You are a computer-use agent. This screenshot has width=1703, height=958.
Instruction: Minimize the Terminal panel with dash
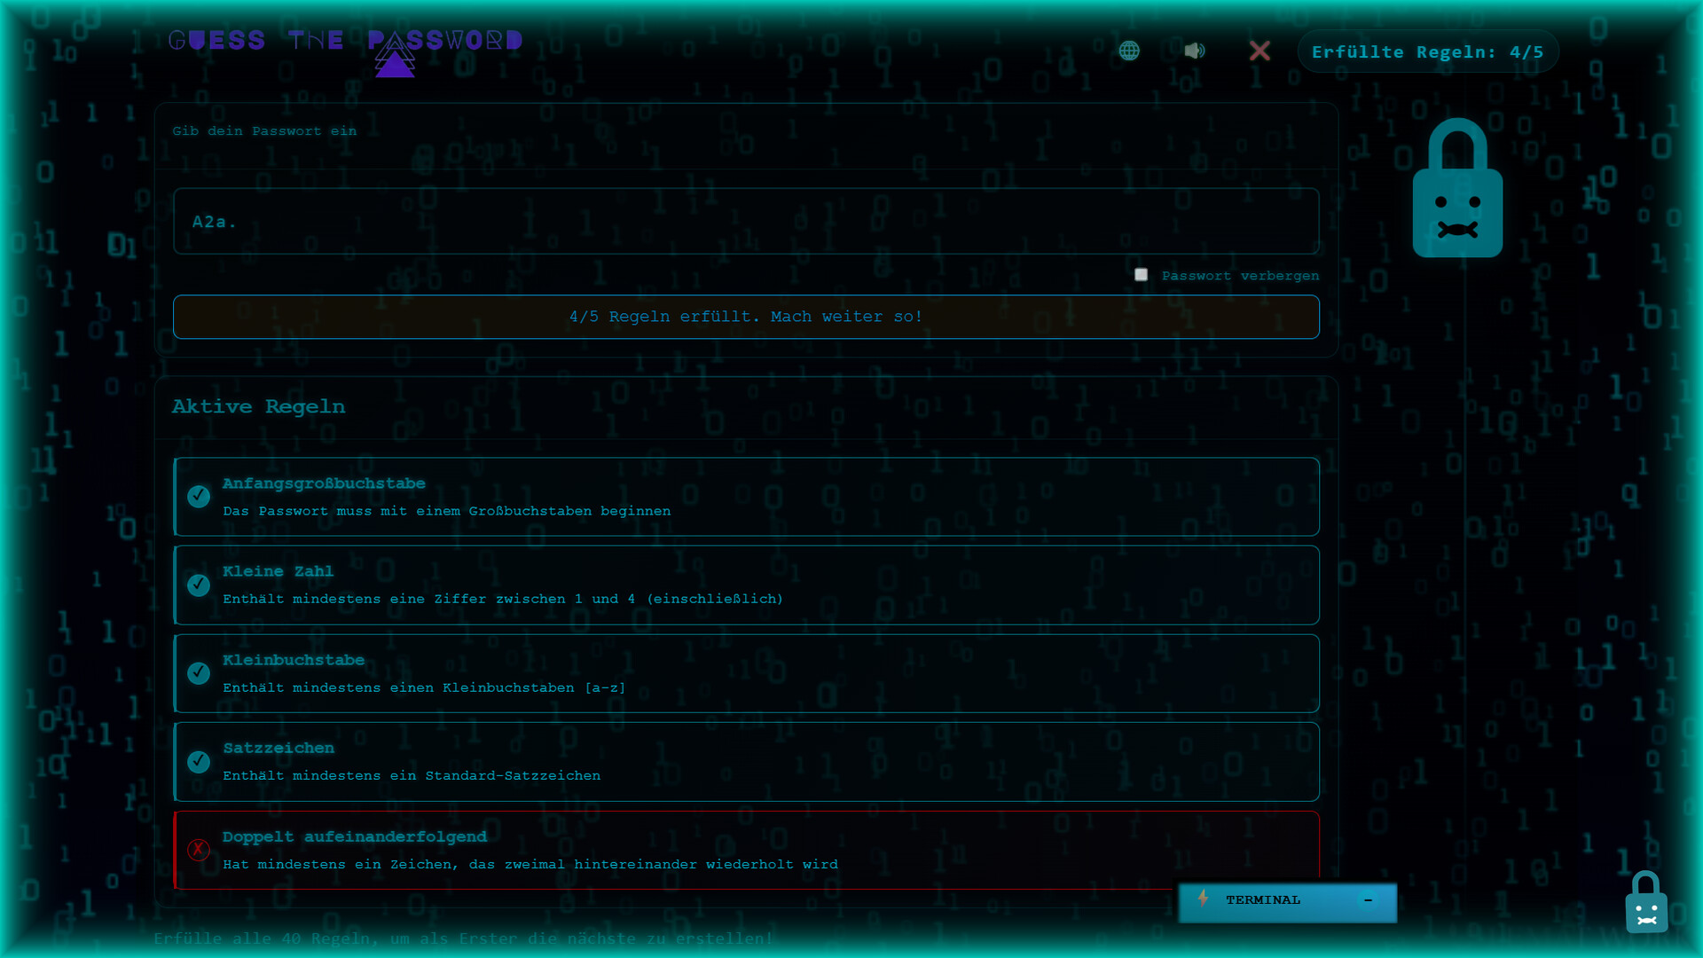pyautogui.click(x=1368, y=900)
